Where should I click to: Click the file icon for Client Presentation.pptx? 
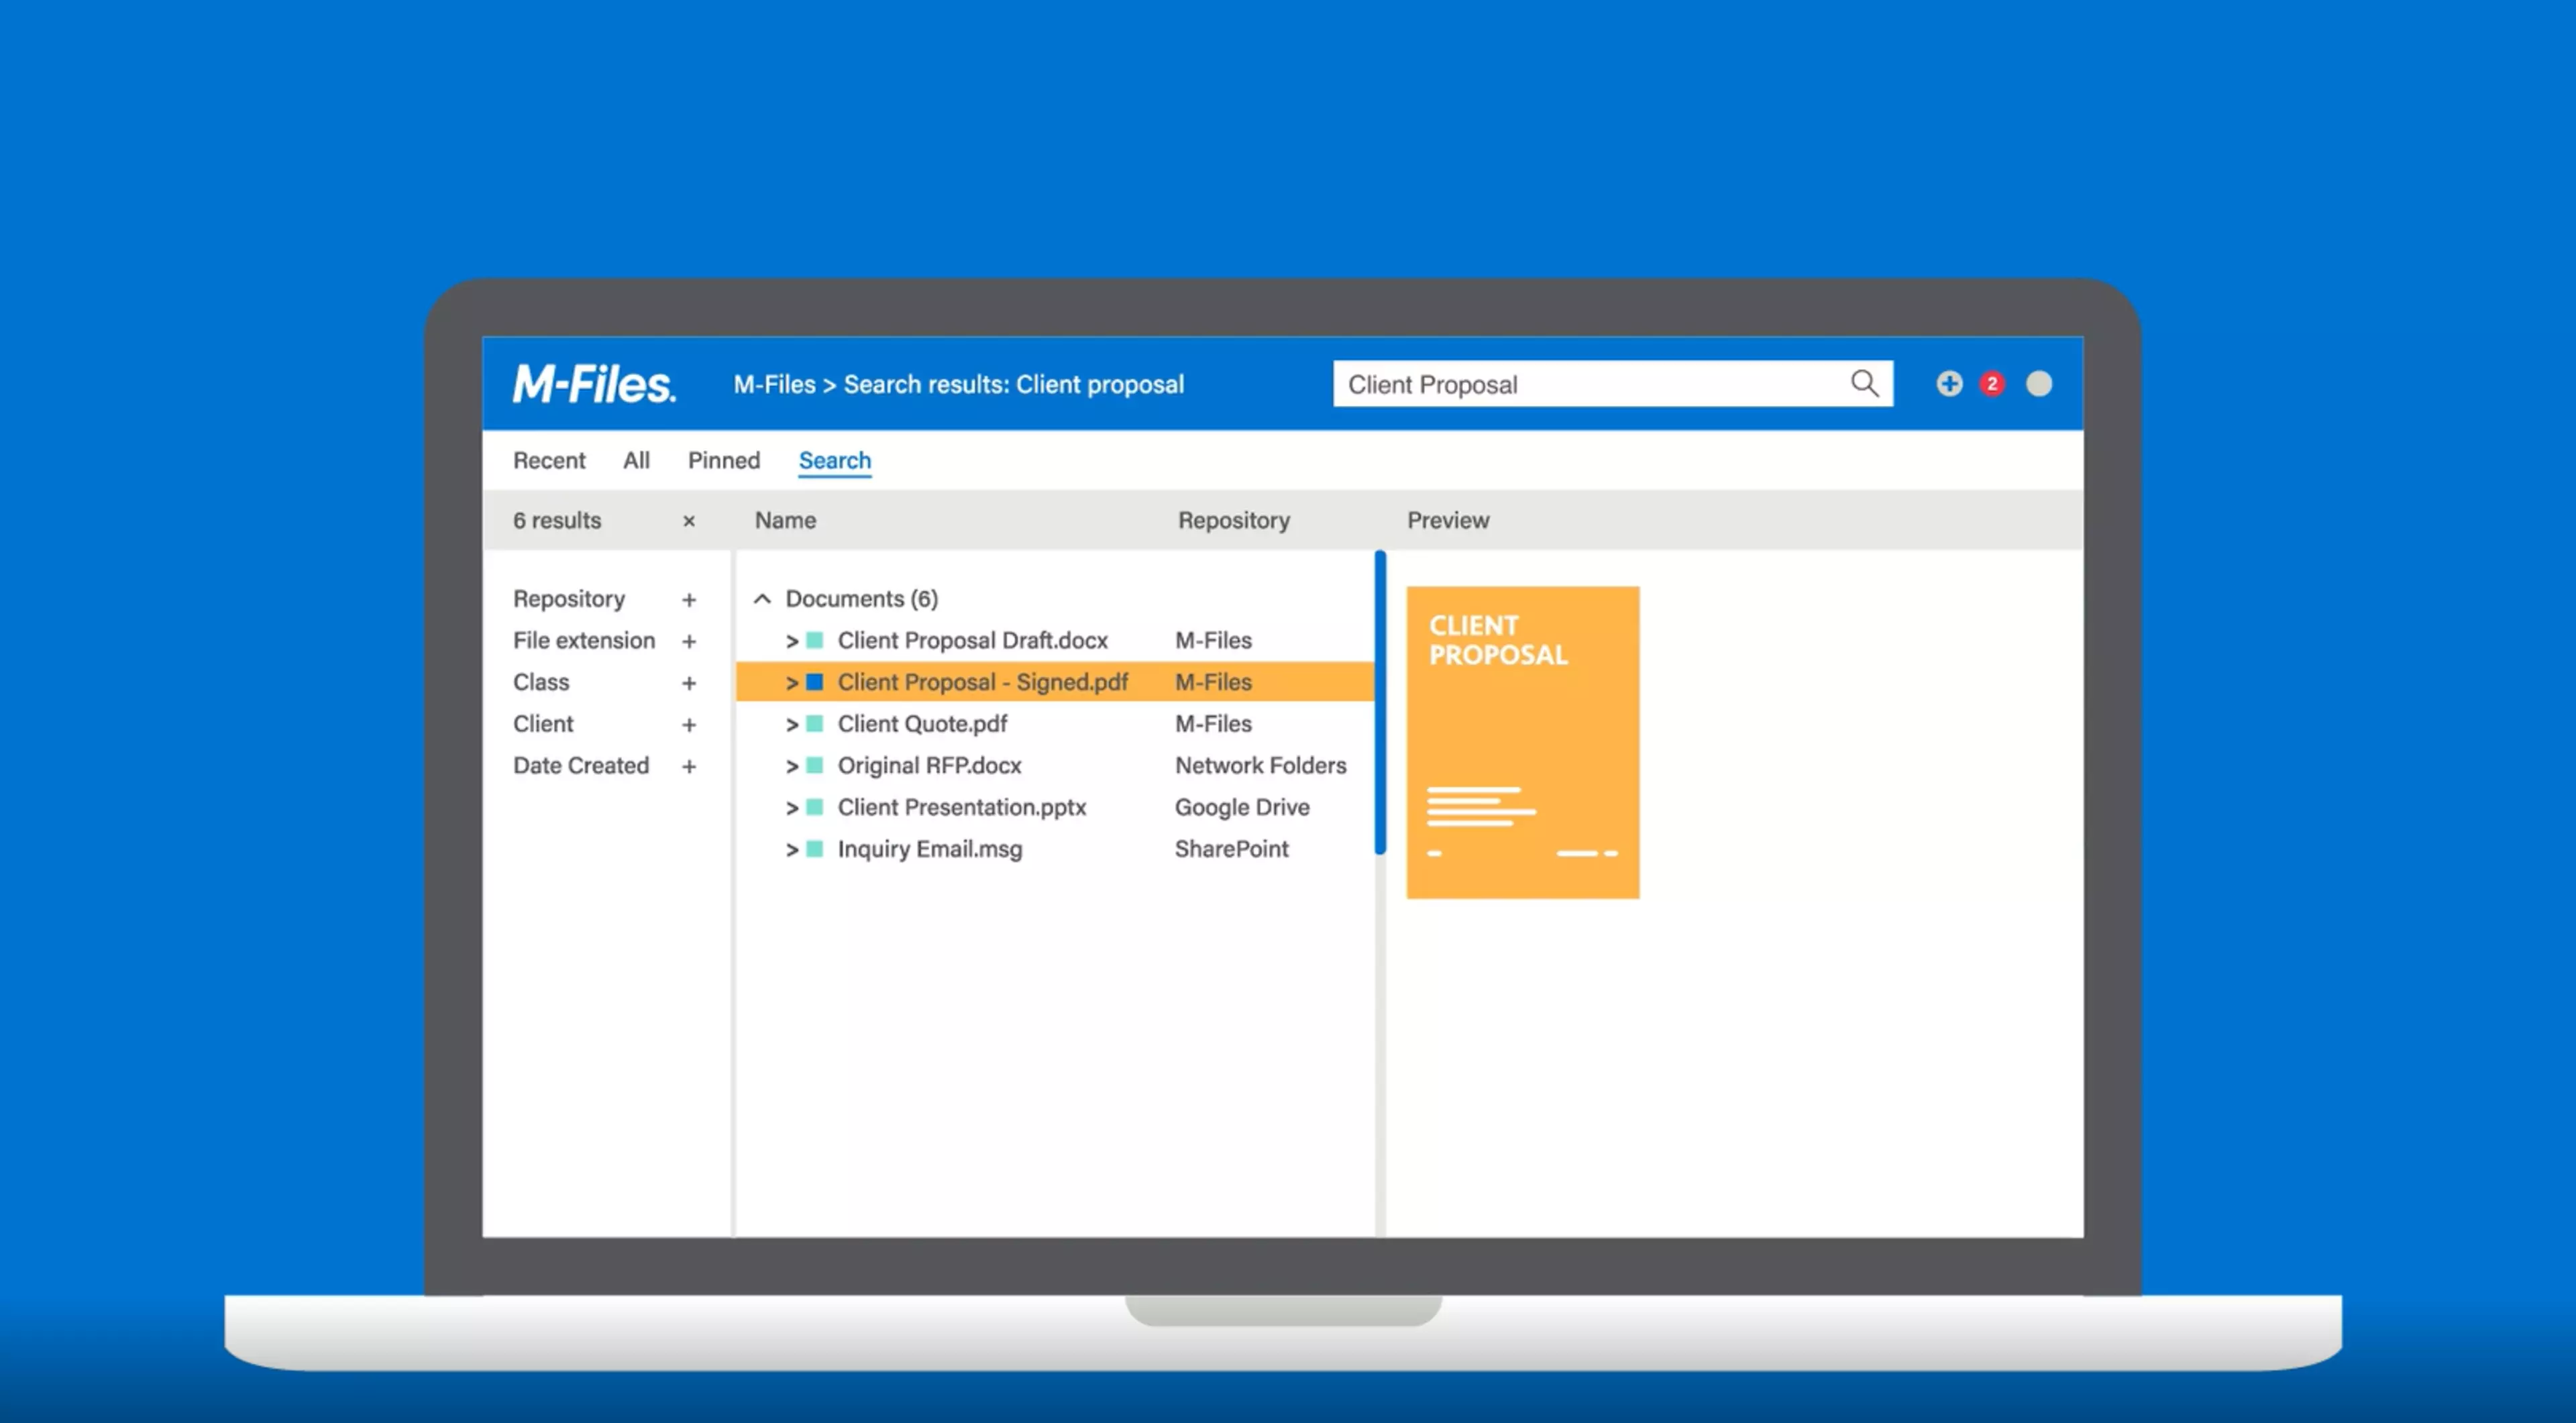(815, 807)
